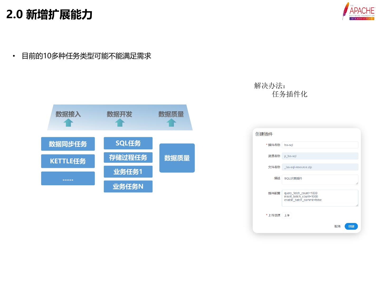Click the 文件名称 field with zip name

[320, 167]
